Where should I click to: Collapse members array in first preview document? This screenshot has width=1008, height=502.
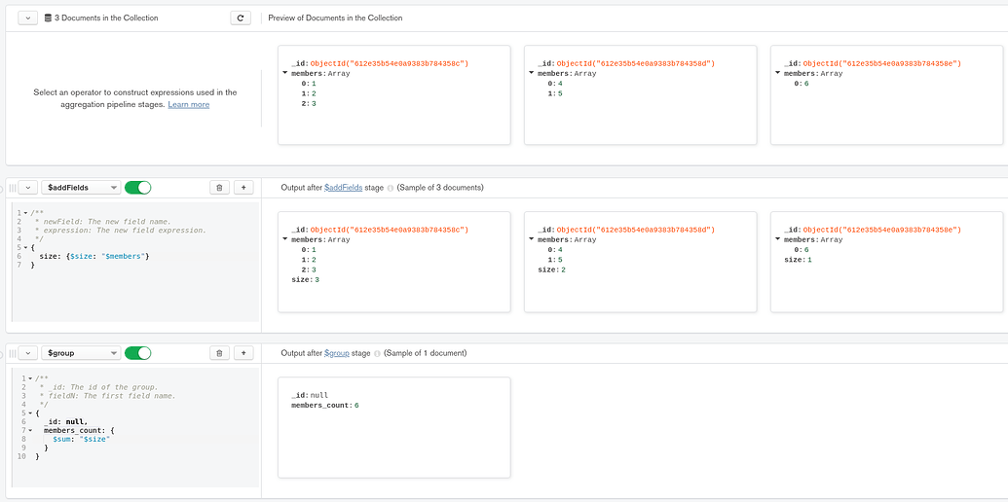click(285, 73)
